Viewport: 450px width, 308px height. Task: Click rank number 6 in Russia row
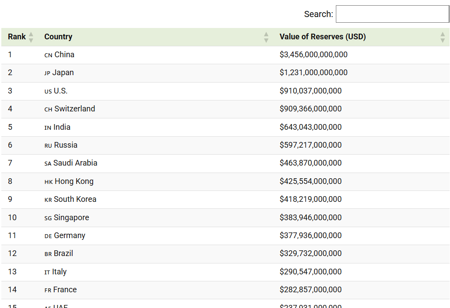10,145
